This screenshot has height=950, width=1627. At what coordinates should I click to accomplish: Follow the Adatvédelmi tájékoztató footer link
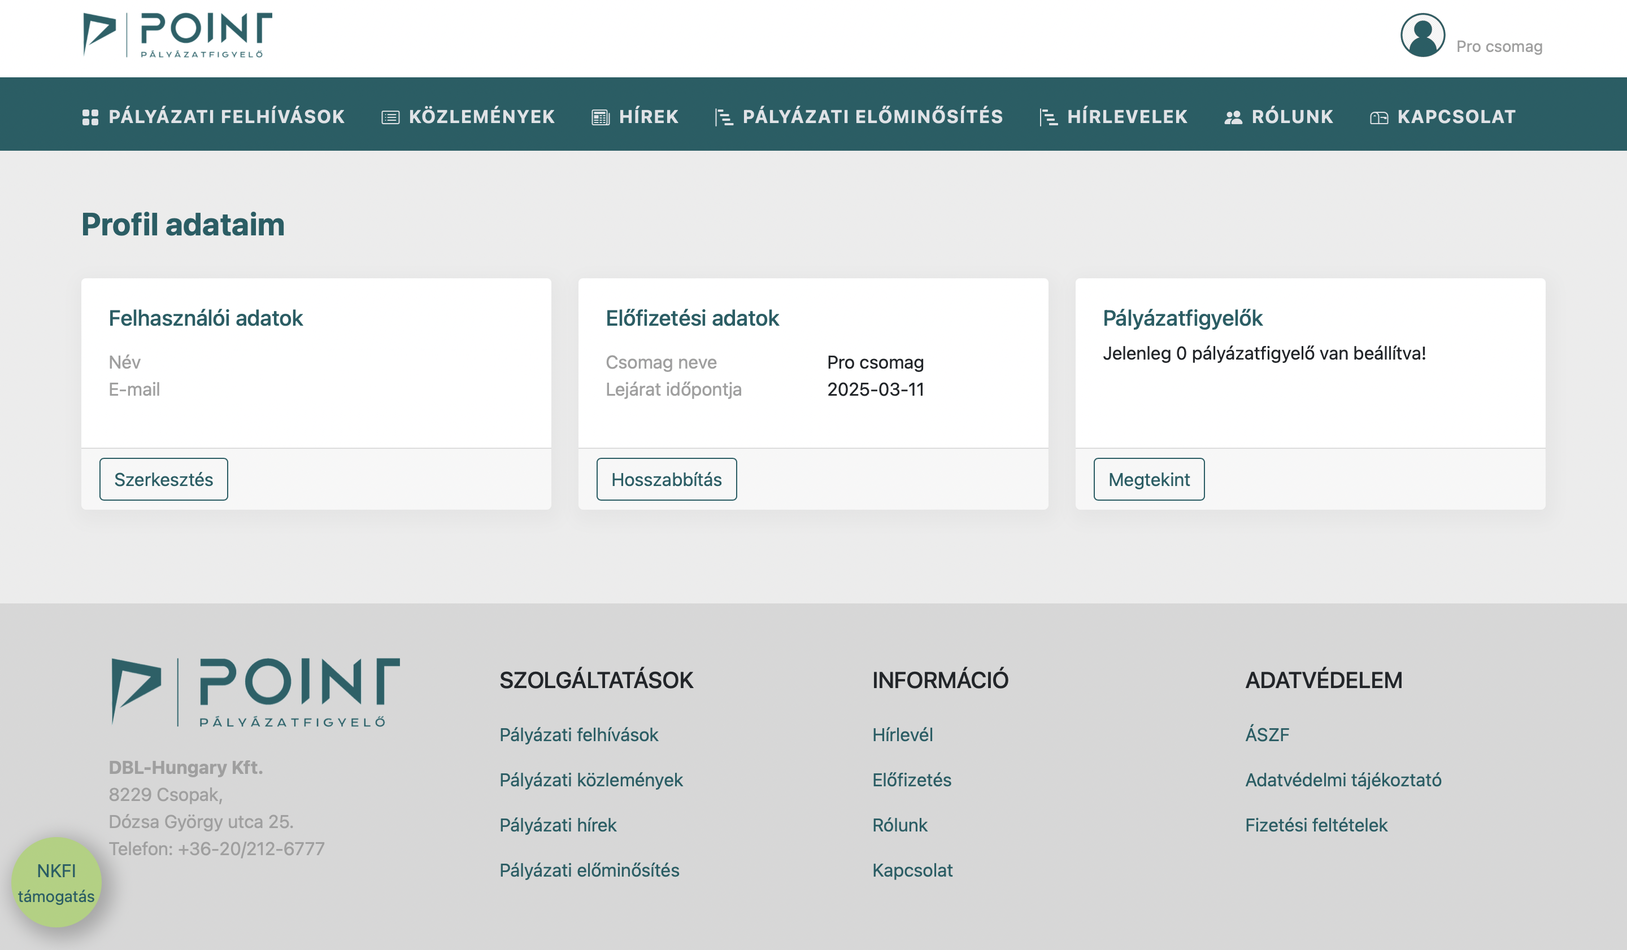[1343, 780]
